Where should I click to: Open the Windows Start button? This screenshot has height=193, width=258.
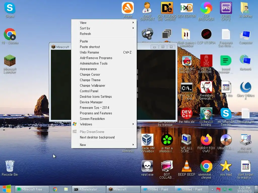click(x=7, y=189)
